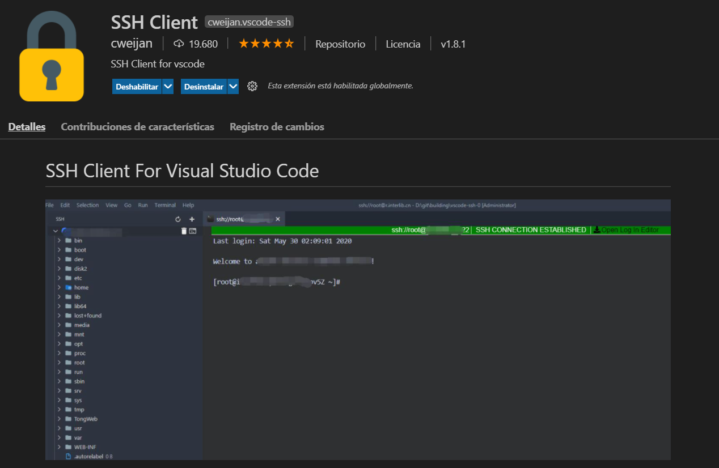
Task: Open the Contribuciones de características tab
Action: pyautogui.click(x=137, y=127)
